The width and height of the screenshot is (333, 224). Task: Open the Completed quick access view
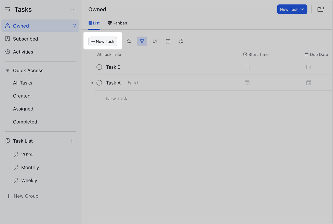click(25, 121)
